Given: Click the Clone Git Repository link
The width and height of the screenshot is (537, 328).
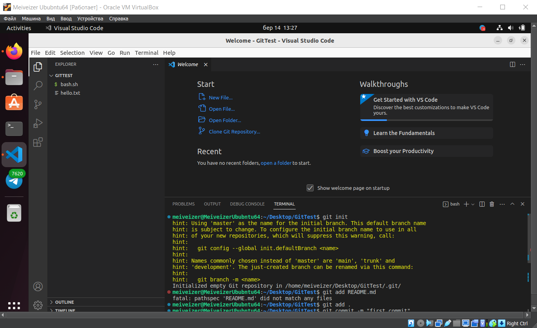Looking at the screenshot, I should click(x=233, y=132).
